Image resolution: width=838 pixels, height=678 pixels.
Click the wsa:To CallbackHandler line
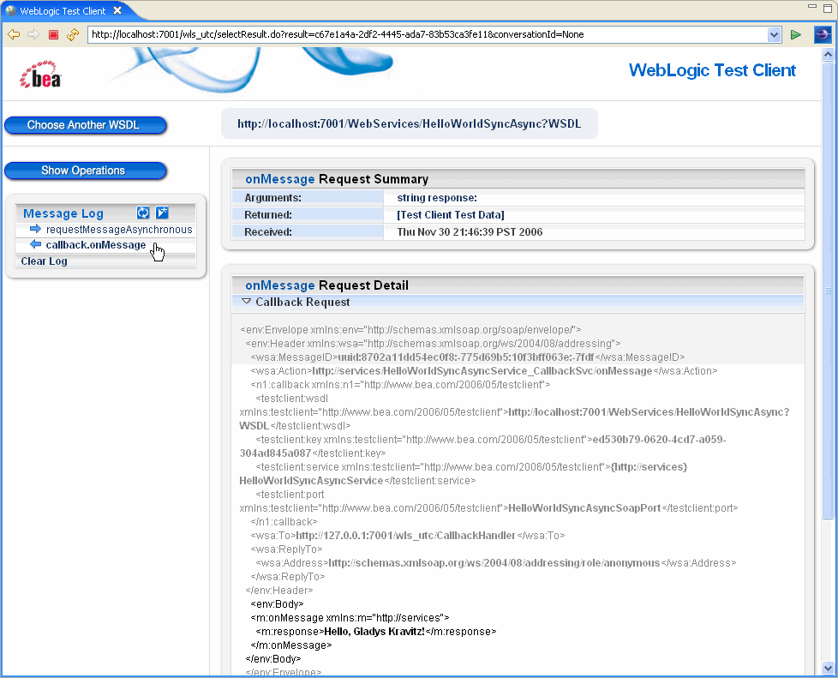point(407,535)
